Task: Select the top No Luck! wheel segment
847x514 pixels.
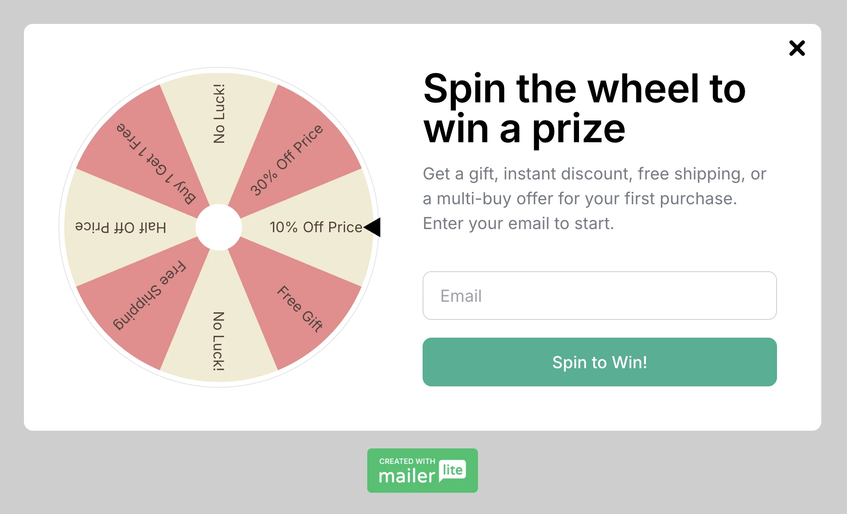Action: click(219, 114)
